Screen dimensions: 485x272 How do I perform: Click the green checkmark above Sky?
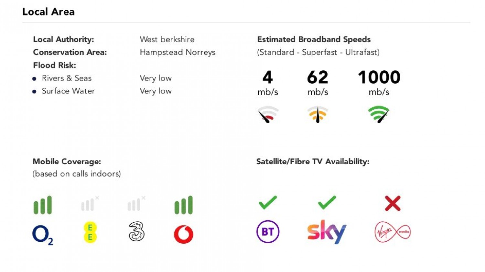click(327, 203)
